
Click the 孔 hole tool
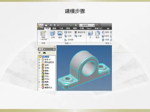[90, 35]
